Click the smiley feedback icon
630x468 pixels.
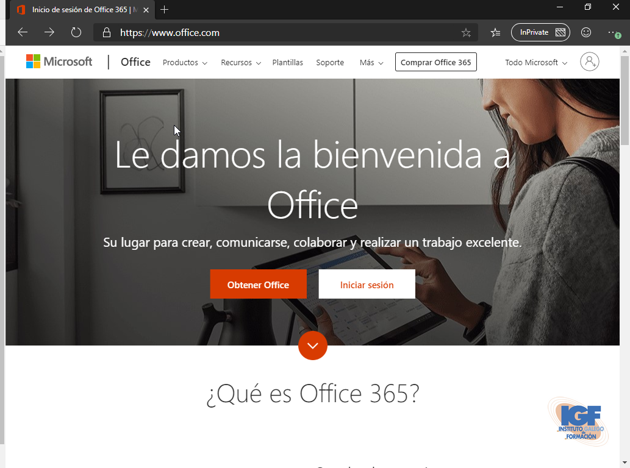click(586, 32)
